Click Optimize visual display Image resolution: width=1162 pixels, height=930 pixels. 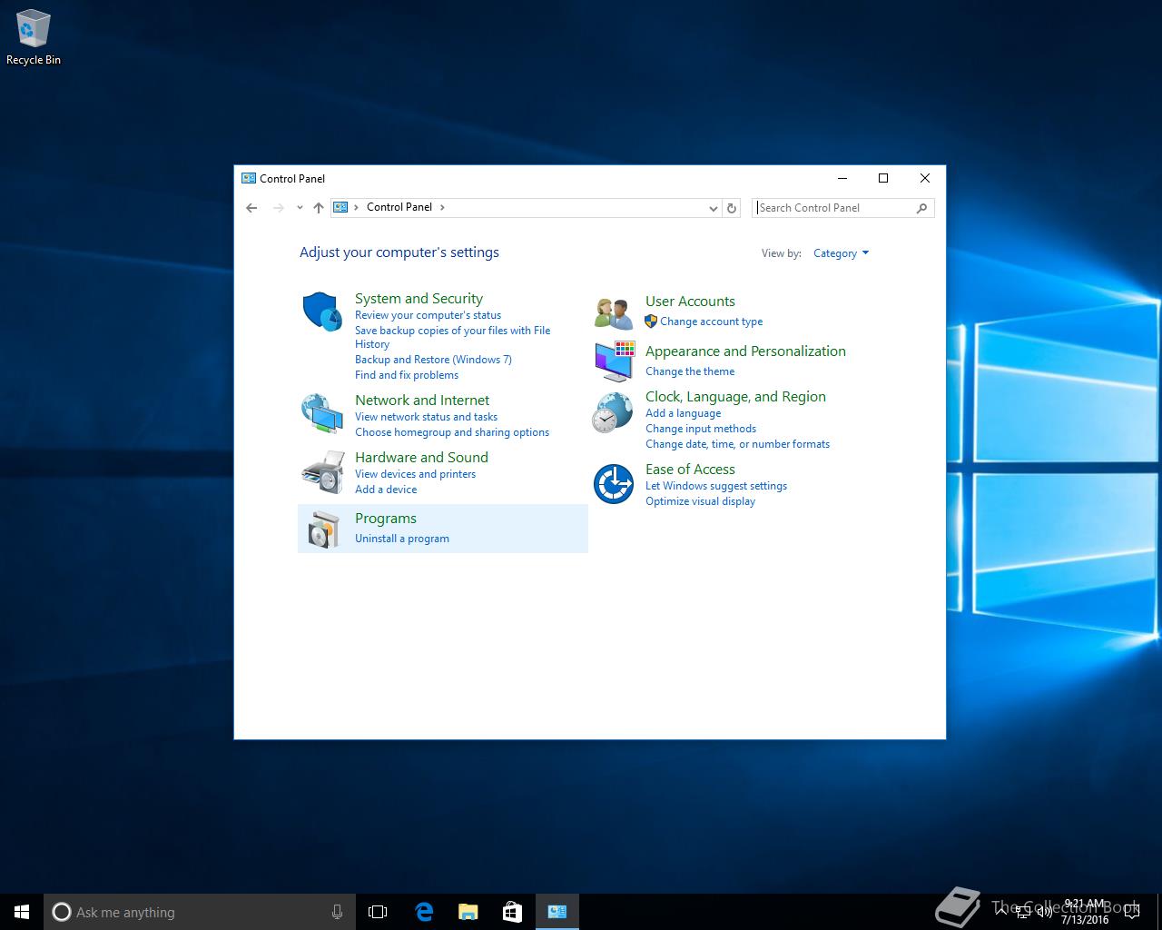pos(700,501)
